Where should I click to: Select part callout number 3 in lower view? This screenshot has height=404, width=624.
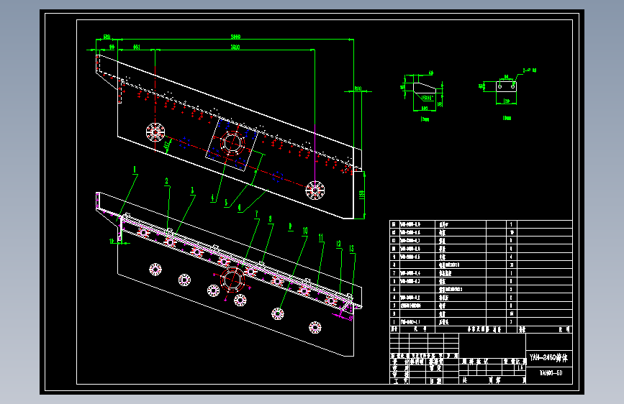192,190
